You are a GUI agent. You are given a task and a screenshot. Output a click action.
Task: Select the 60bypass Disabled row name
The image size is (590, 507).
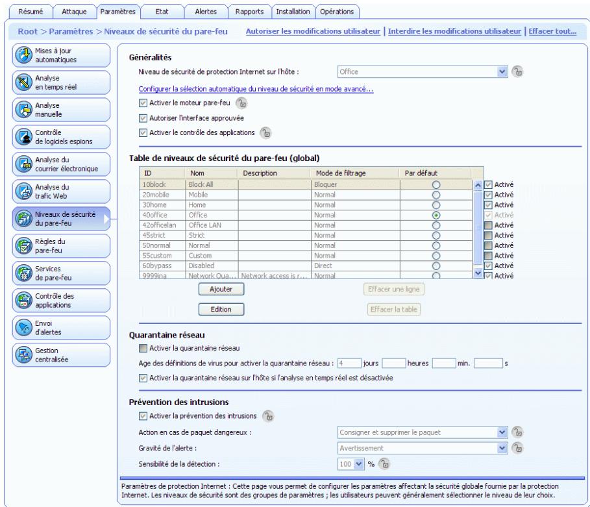click(201, 266)
